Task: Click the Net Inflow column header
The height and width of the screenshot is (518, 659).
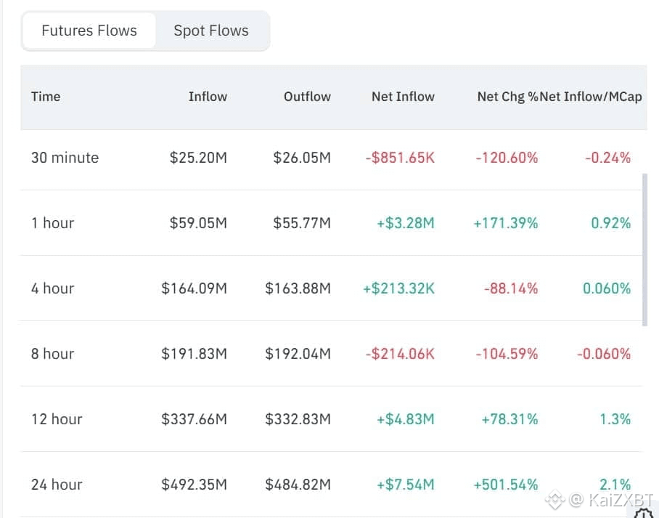Action: tap(403, 97)
